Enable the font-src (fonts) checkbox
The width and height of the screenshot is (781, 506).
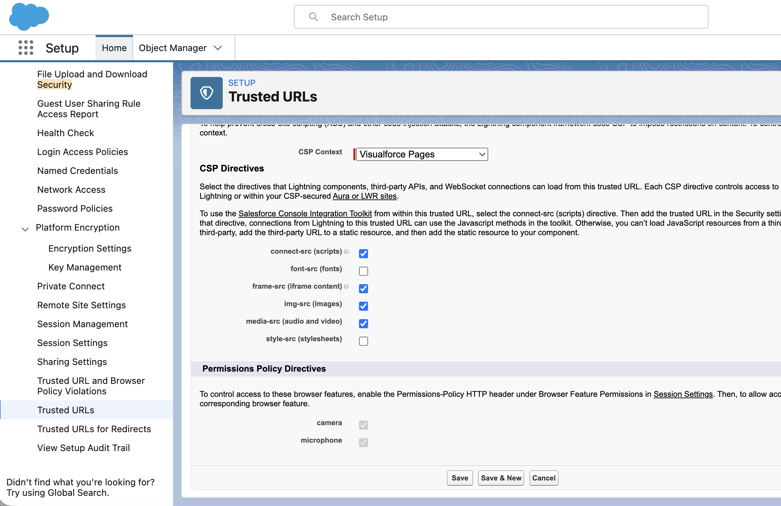click(x=364, y=271)
